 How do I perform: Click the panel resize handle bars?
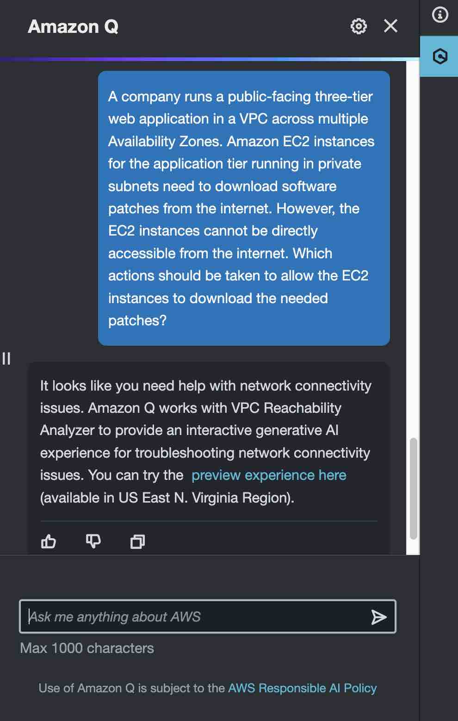coord(6,359)
